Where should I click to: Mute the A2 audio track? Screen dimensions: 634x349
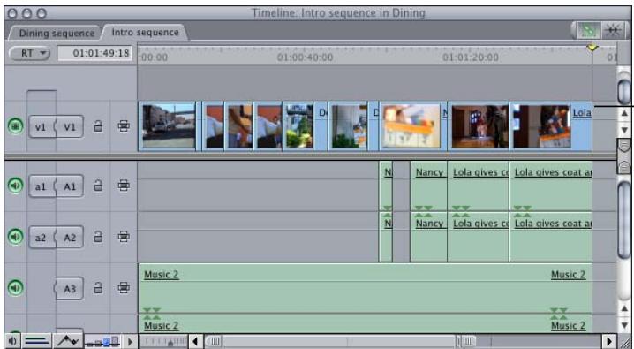(x=15, y=237)
